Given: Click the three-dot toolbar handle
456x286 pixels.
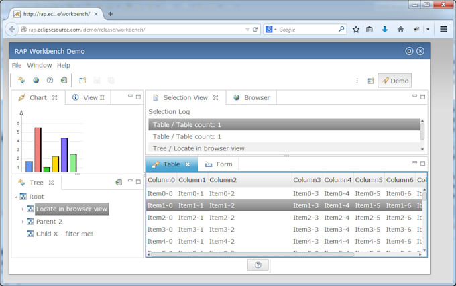Looking at the screenshot, I should [357, 81].
